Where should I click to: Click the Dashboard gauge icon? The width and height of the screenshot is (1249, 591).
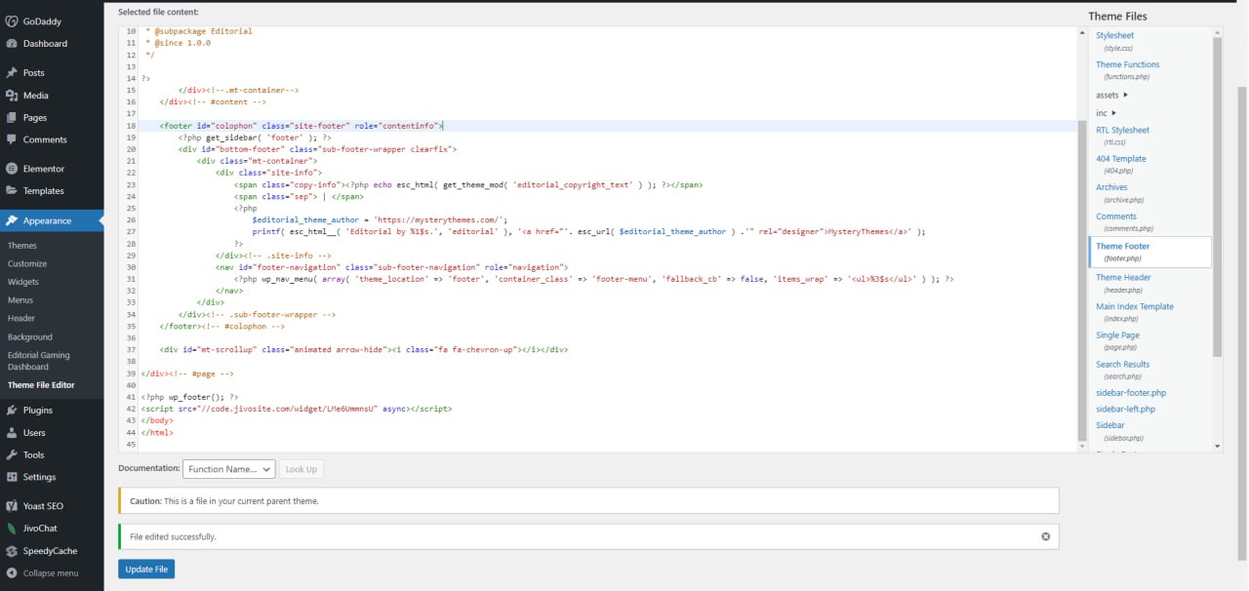click(x=11, y=44)
